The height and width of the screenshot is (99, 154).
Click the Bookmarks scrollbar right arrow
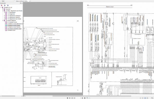point(22,96)
